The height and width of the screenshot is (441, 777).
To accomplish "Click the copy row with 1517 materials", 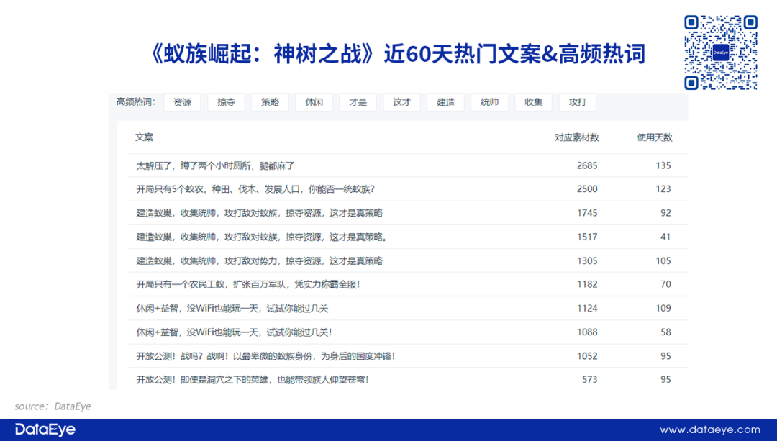I will (x=409, y=237).
